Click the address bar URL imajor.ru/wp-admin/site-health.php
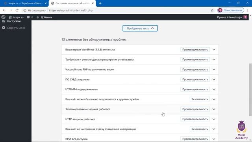The height and width of the screenshot is (142, 252). (x=71, y=10)
